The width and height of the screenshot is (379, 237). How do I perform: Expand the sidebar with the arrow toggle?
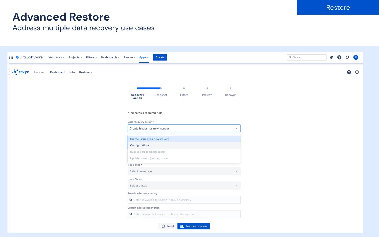click(x=9, y=72)
